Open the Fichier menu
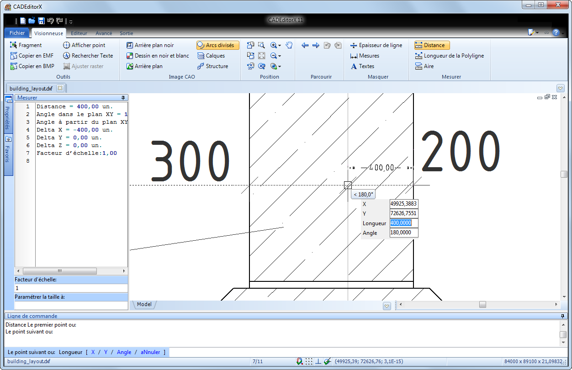The height and width of the screenshot is (370, 572). [17, 33]
